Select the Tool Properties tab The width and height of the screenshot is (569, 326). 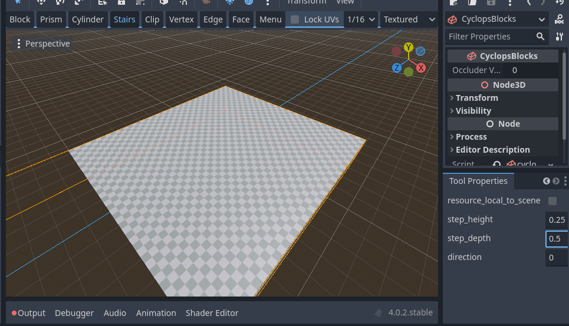[x=478, y=181]
